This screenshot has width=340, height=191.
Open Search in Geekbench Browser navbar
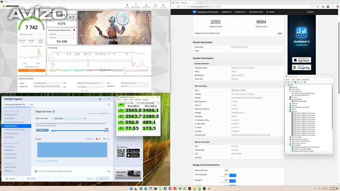(x=271, y=12)
